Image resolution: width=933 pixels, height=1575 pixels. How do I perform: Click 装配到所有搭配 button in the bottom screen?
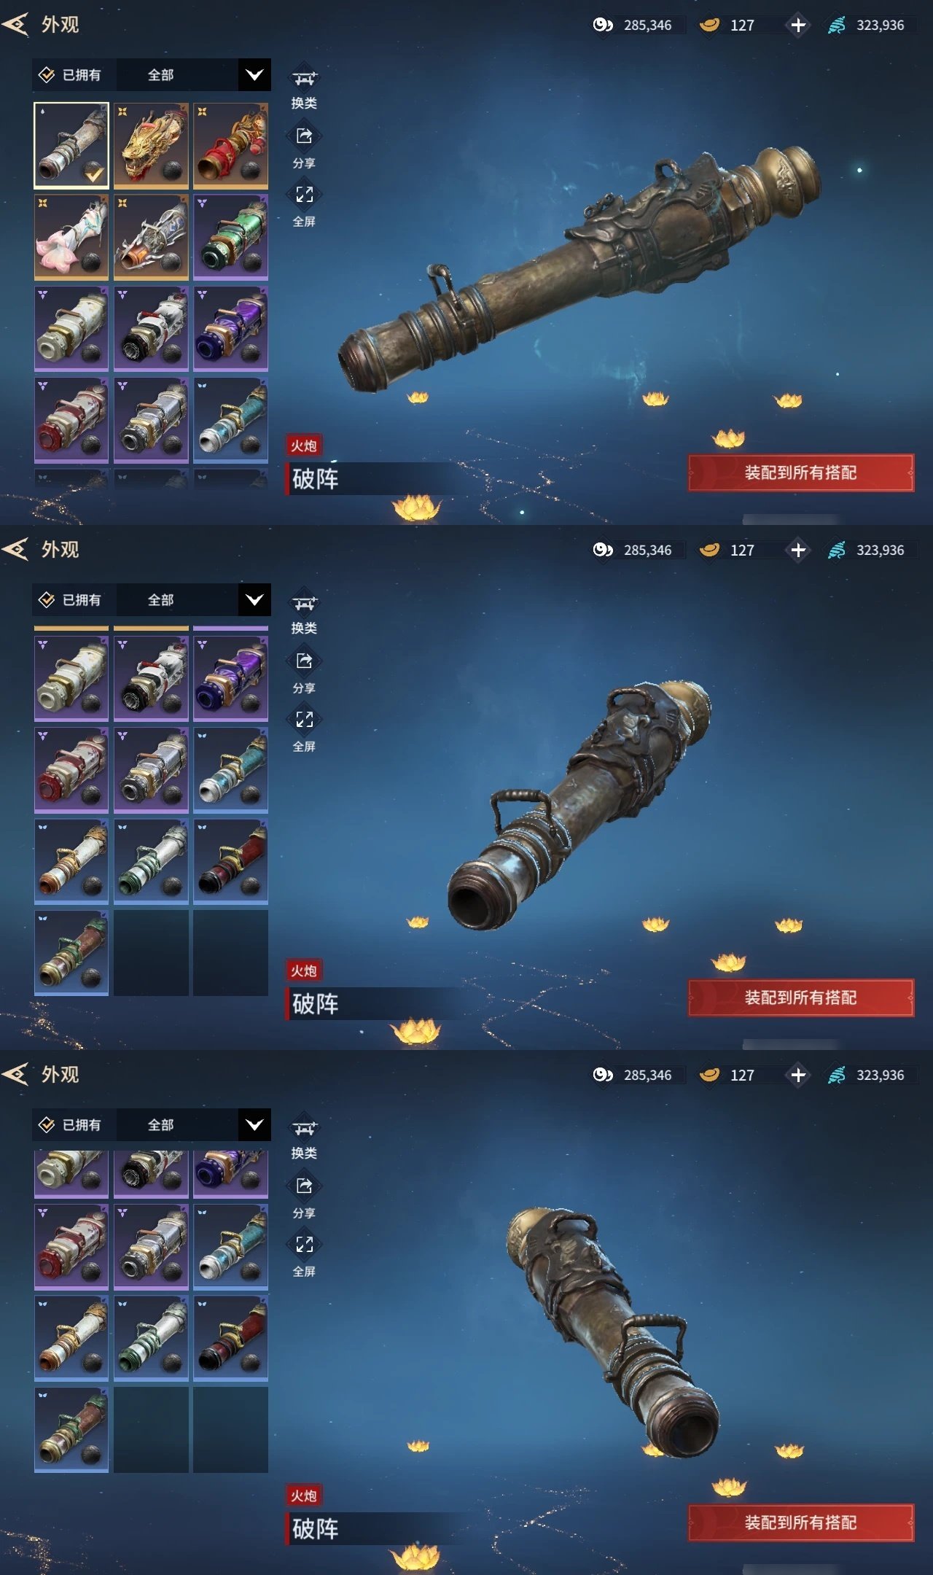tap(800, 1522)
